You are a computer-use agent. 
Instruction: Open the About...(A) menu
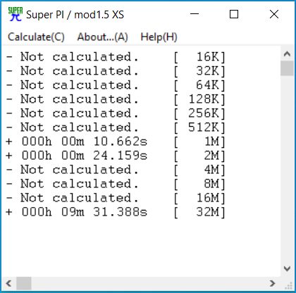tap(102, 37)
